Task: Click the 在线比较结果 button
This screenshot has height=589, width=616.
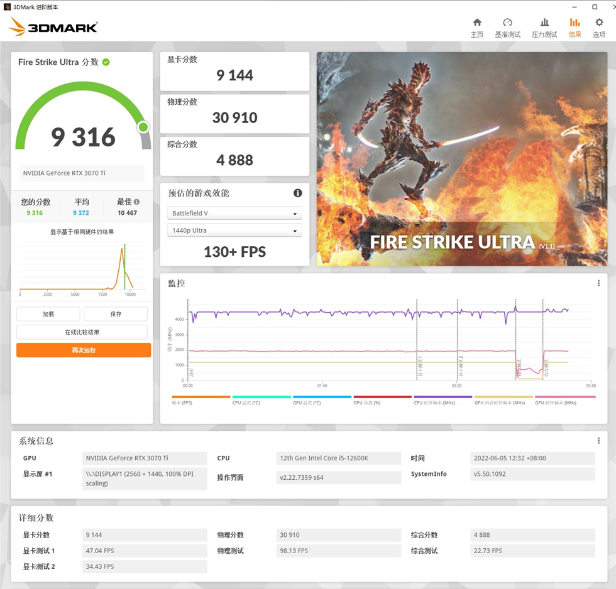Action: (x=83, y=332)
